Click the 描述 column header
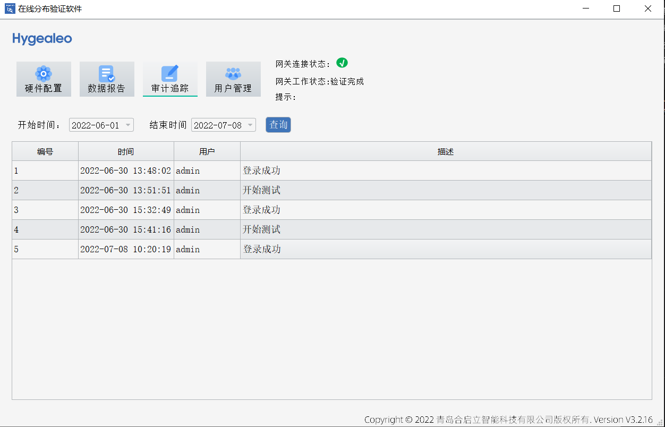This screenshot has width=665, height=427. [x=446, y=152]
